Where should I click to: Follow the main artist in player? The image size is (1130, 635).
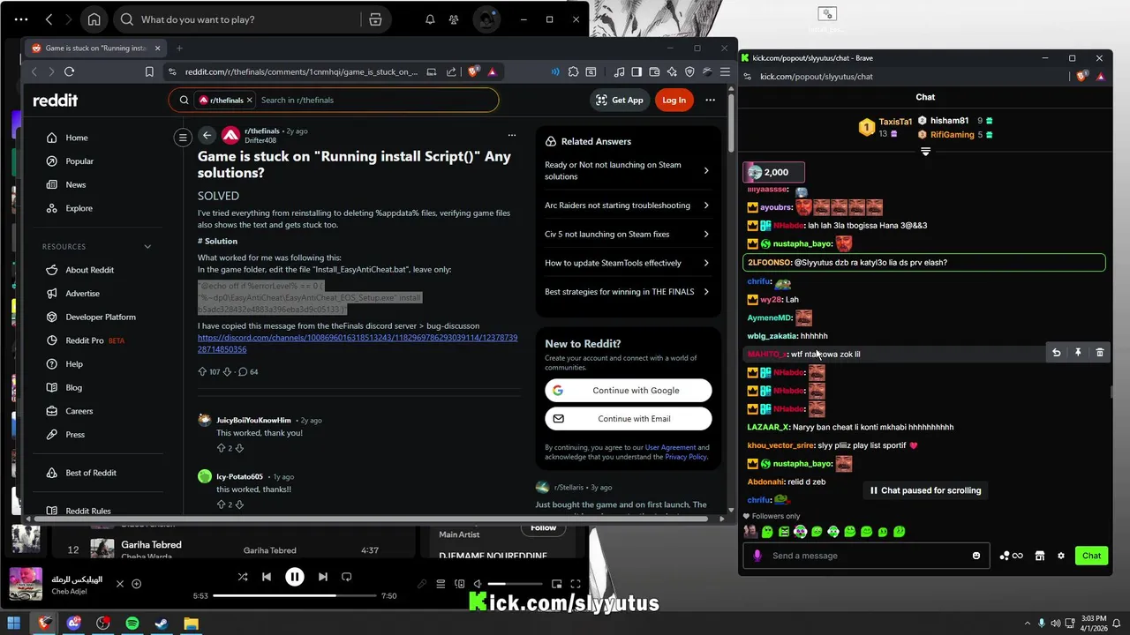[543, 528]
